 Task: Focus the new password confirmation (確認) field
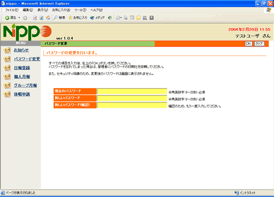coord(132,105)
